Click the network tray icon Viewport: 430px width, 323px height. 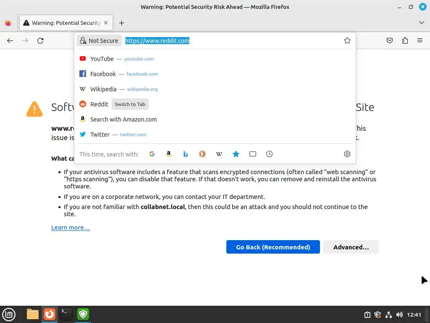388,315
